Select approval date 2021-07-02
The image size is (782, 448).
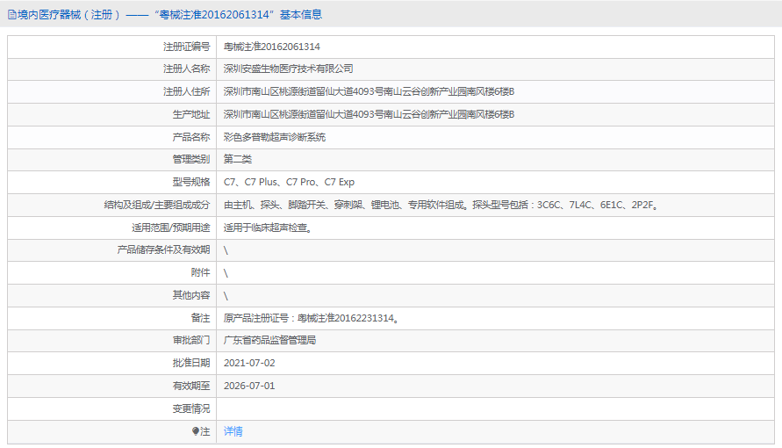[249, 363]
